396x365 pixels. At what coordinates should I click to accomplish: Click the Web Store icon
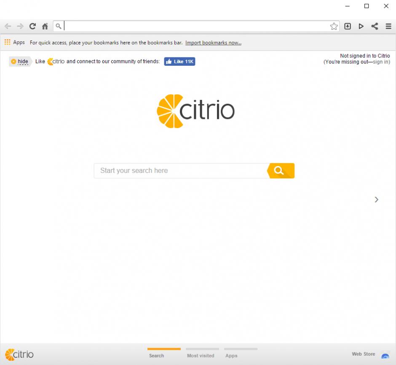coord(385,355)
